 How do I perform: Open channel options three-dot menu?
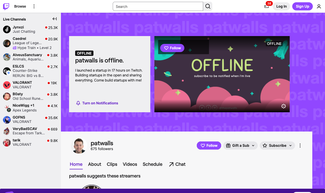click(x=300, y=146)
